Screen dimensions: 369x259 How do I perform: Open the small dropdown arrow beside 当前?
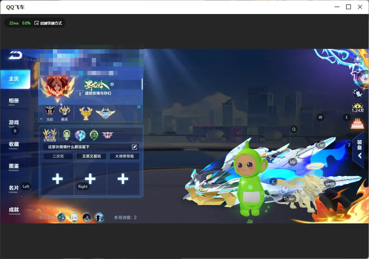coord(41,119)
